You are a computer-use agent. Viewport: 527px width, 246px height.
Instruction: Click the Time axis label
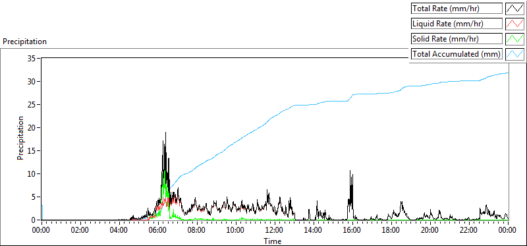pyautogui.click(x=272, y=241)
